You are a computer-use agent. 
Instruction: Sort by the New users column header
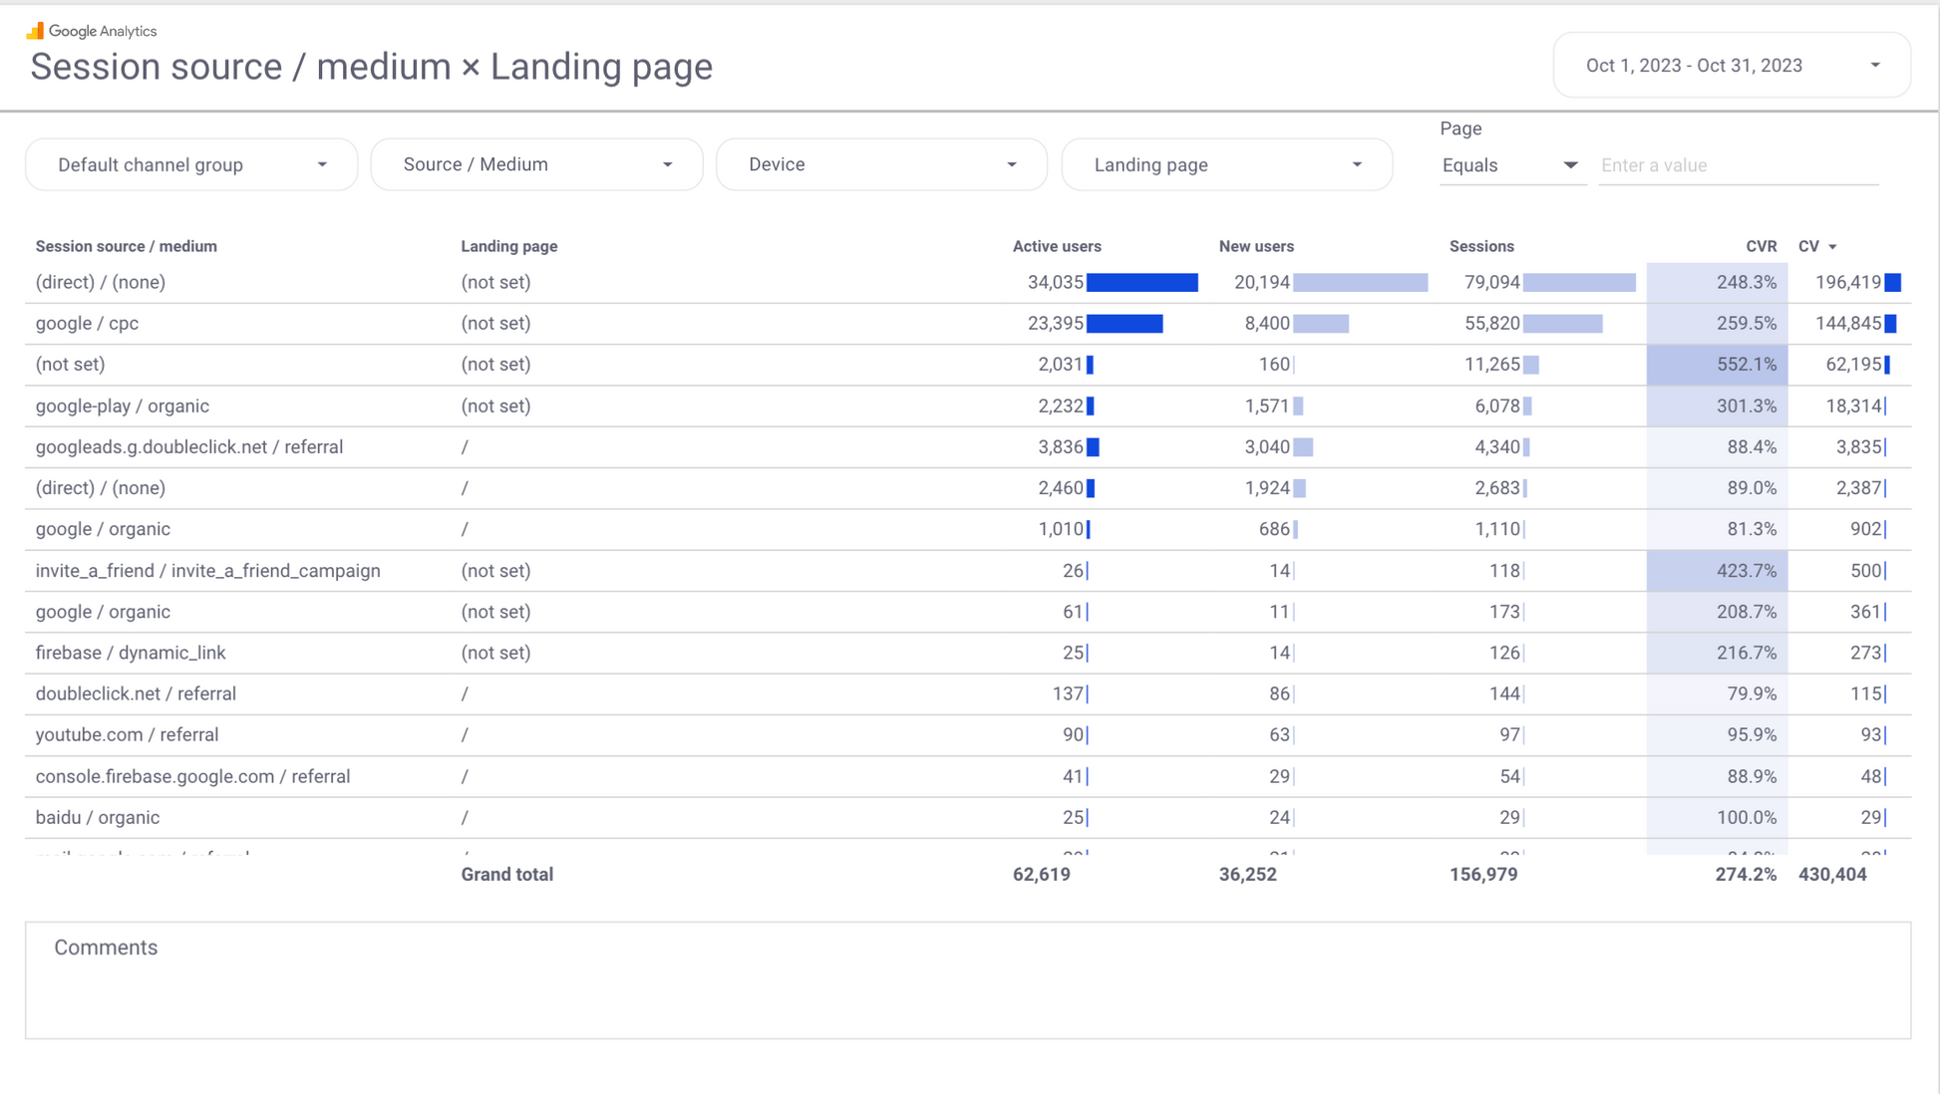pos(1255,247)
